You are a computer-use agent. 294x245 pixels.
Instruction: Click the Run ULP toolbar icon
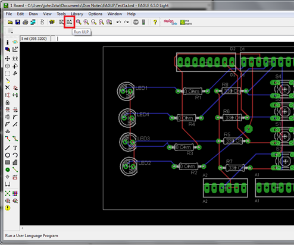pos(69,22)
